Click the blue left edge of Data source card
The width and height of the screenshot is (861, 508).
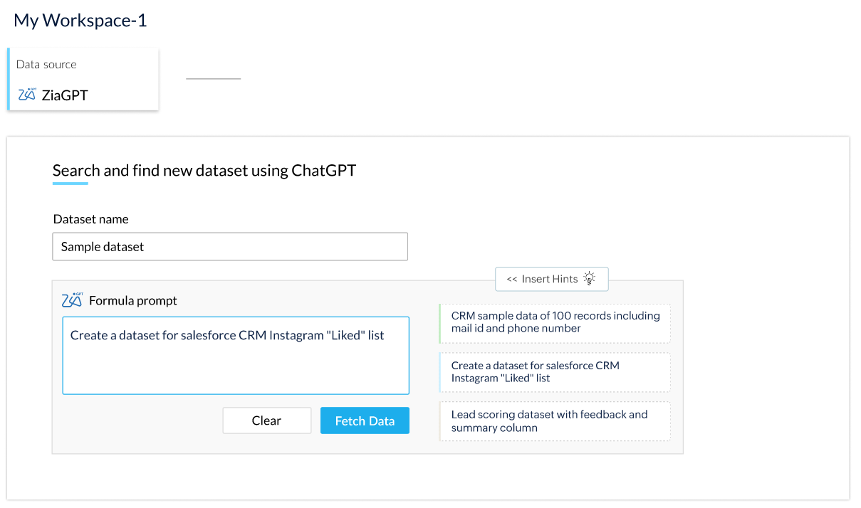click(9, 79)
